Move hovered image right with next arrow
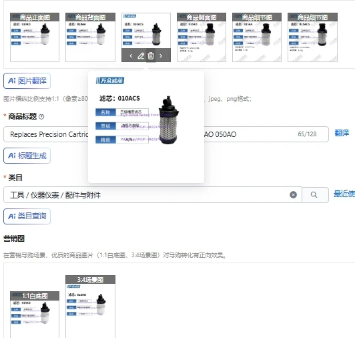 point(161,55)
